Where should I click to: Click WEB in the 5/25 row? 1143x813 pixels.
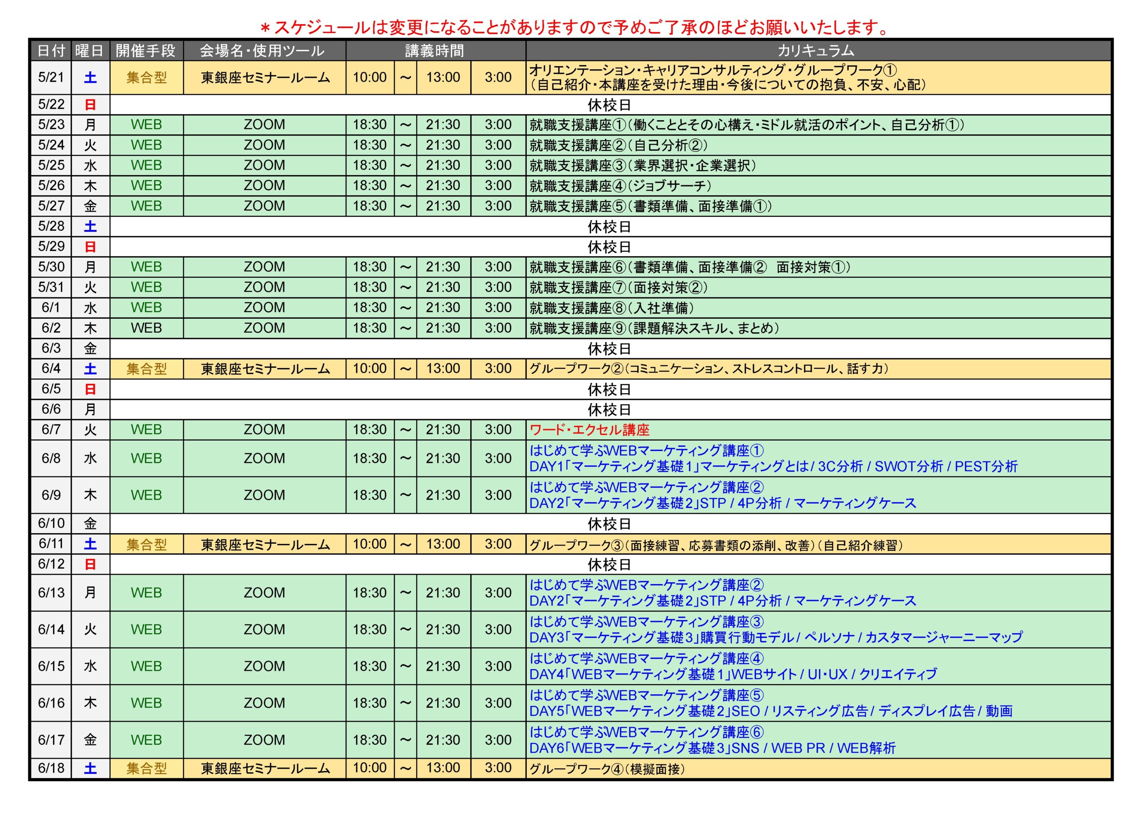pyautogui.click(x=146, y=165)
